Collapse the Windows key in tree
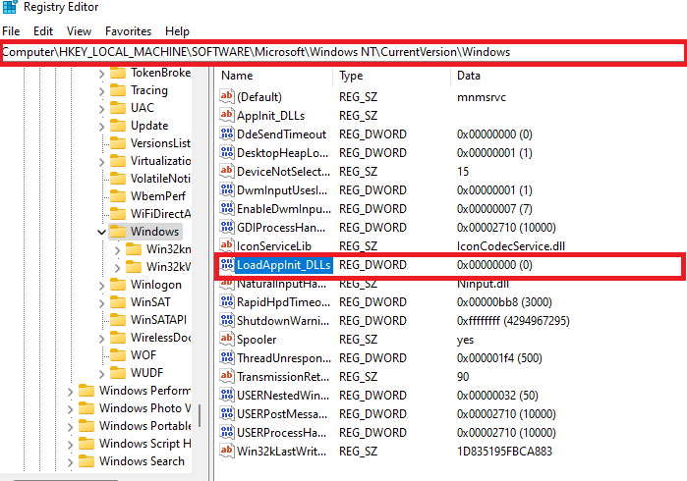The height and width of the screenshot is (481, 687). 101,232
